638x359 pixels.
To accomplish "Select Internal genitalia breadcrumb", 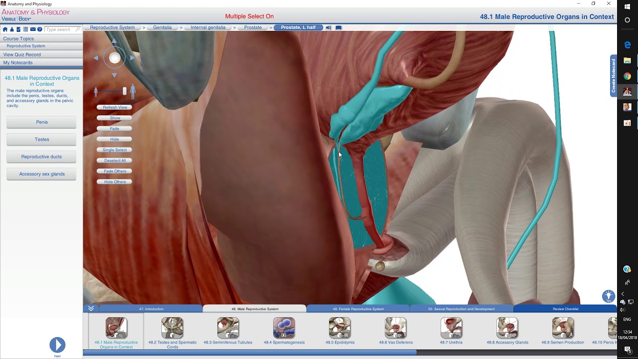I will 208,27.
